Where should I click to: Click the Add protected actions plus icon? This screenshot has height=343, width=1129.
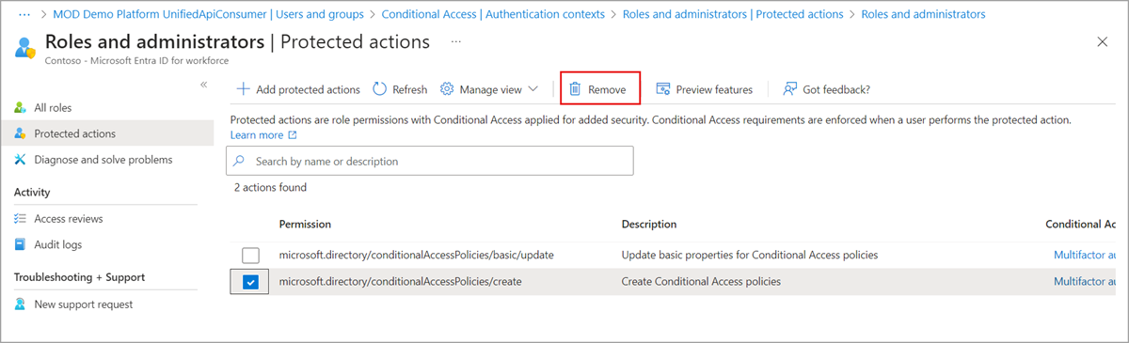tap(243, 89)
